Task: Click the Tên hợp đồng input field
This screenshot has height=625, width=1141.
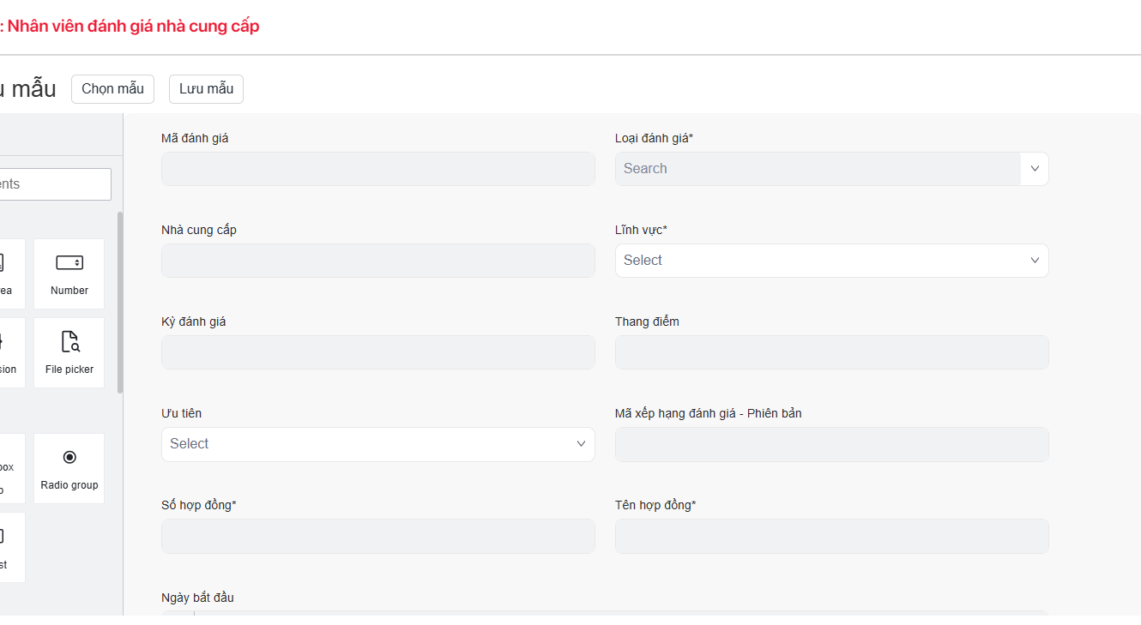Action: (831, 536)
